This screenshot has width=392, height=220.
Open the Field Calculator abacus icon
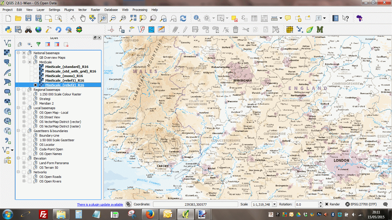[264, 18]
